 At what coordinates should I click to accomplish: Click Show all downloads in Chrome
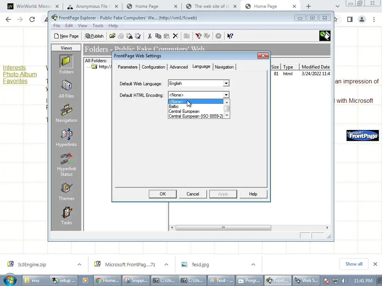pyautogui.click(x=354, y=264)
